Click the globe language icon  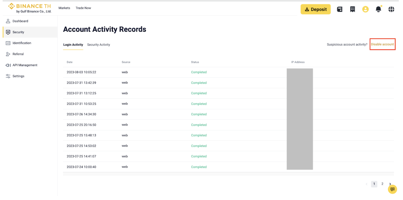pyautogui.click(x=391, y=9)
